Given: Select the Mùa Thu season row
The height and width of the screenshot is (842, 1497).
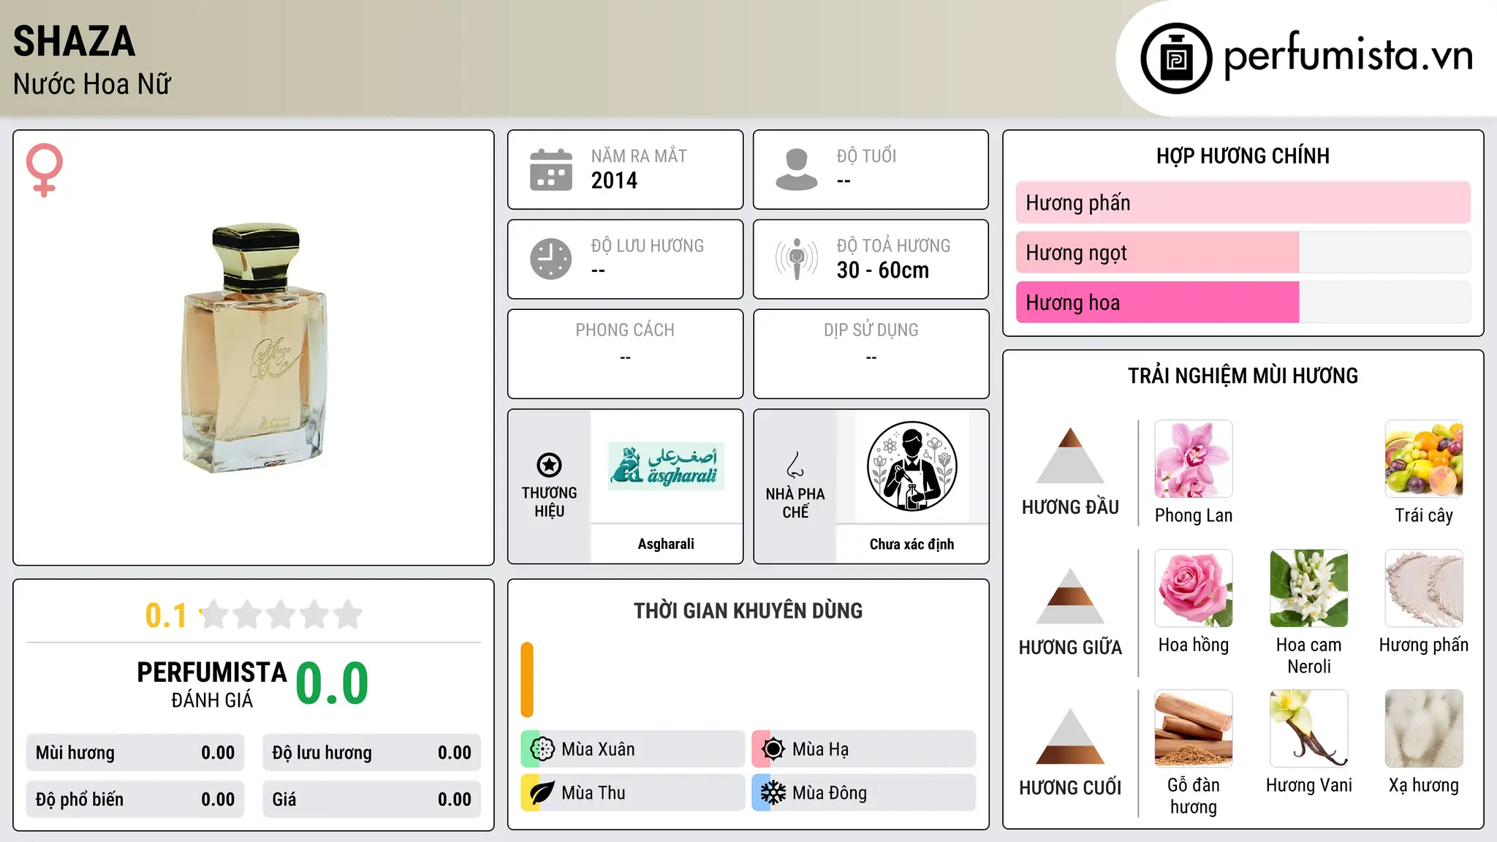Looking at the screenshot, I should click(633, 793).
